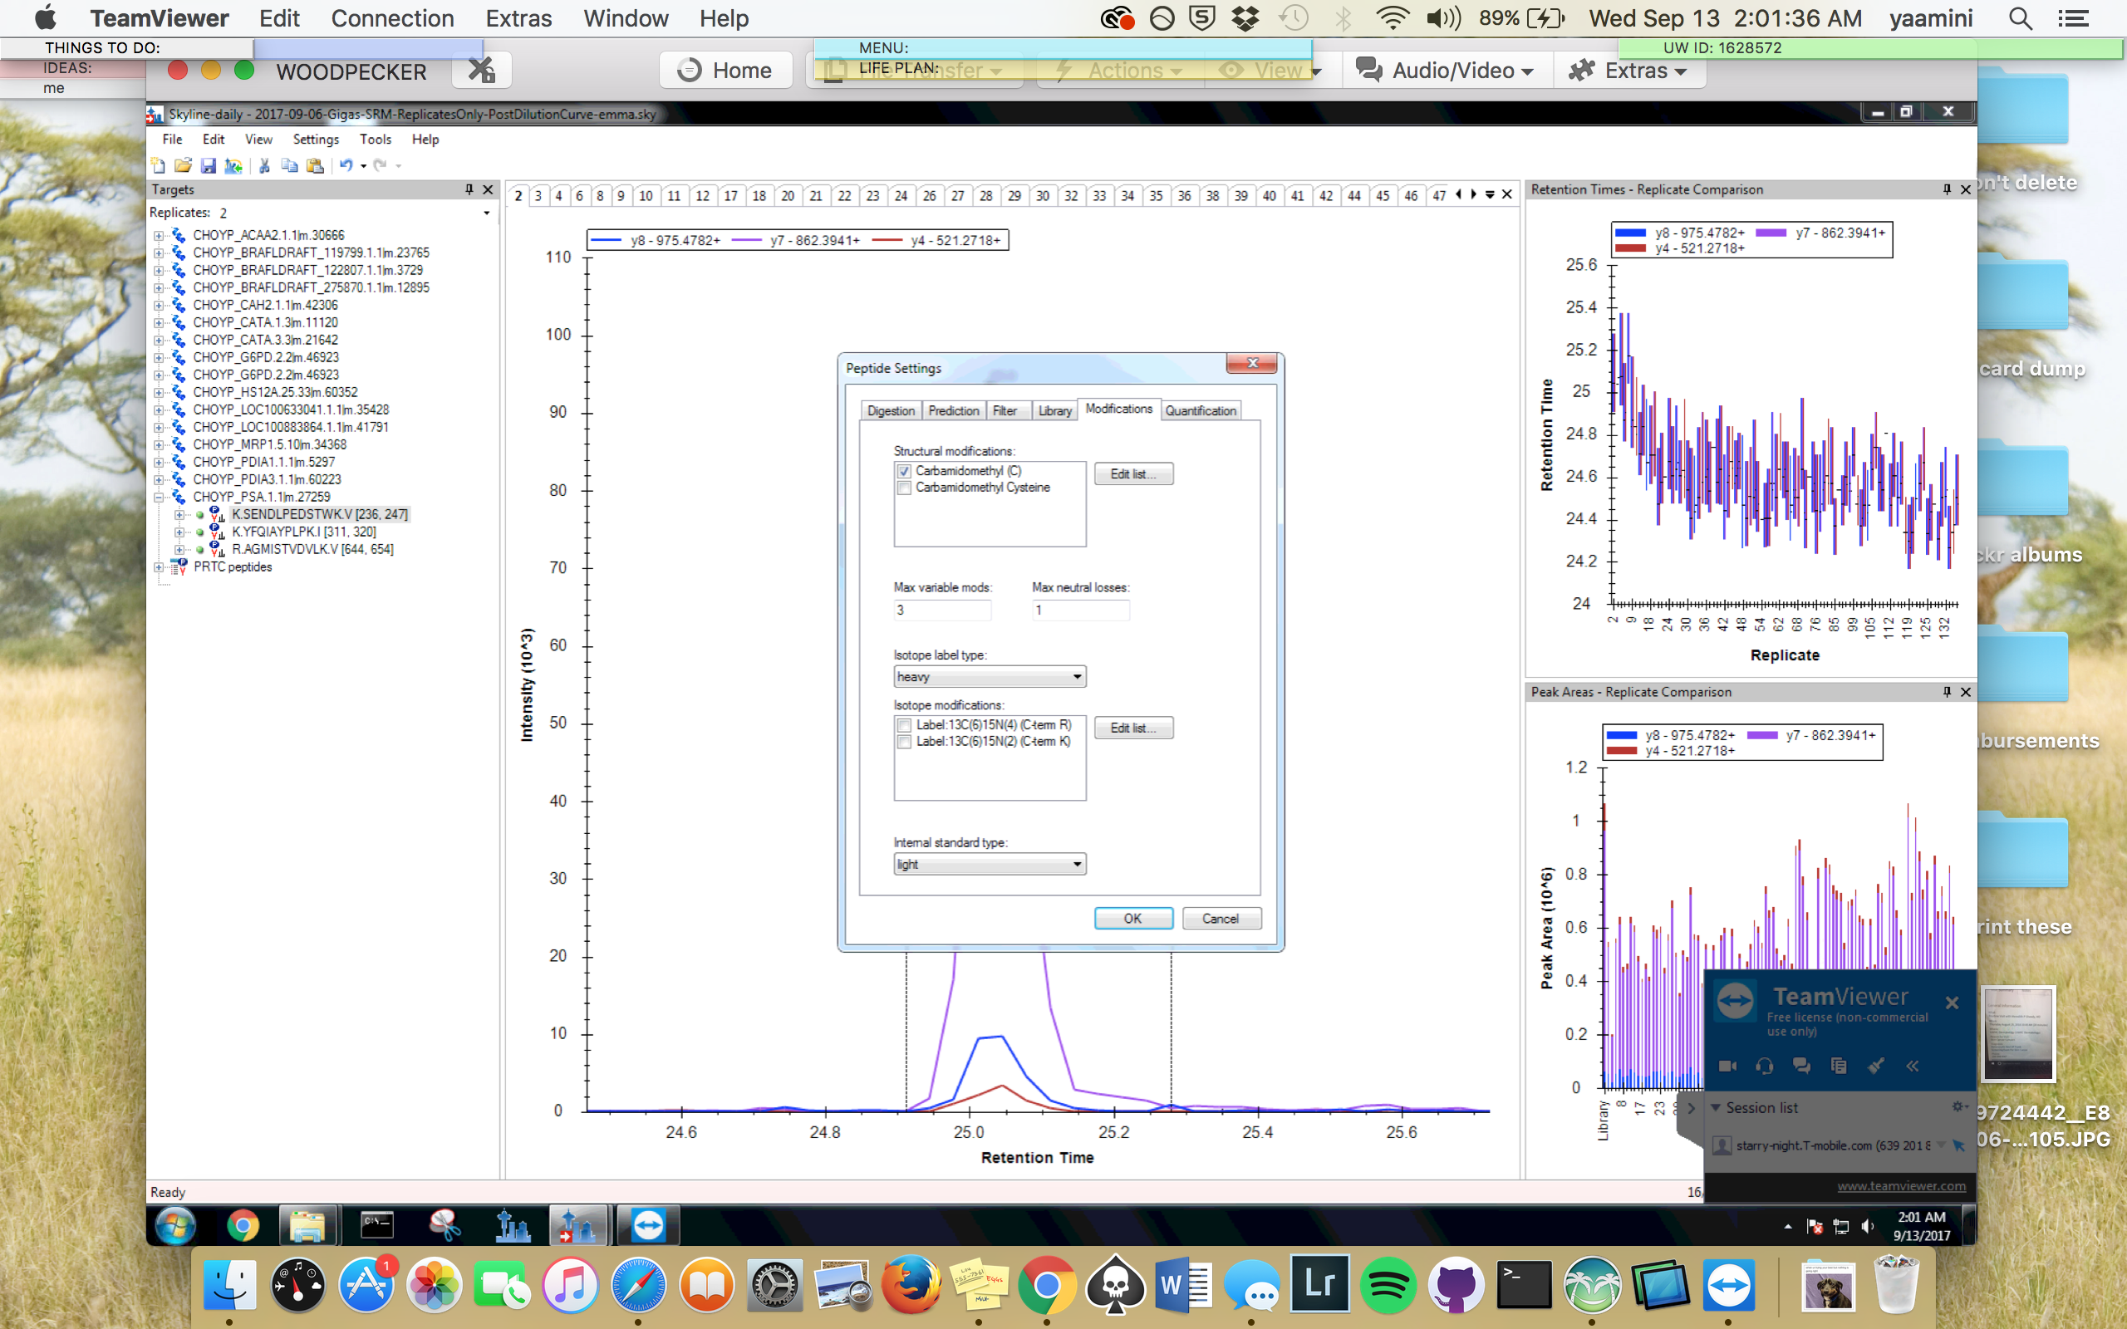2127x1329 pixels.
Task: Click Max variable mods input field
Action: [x=942, y=610]
